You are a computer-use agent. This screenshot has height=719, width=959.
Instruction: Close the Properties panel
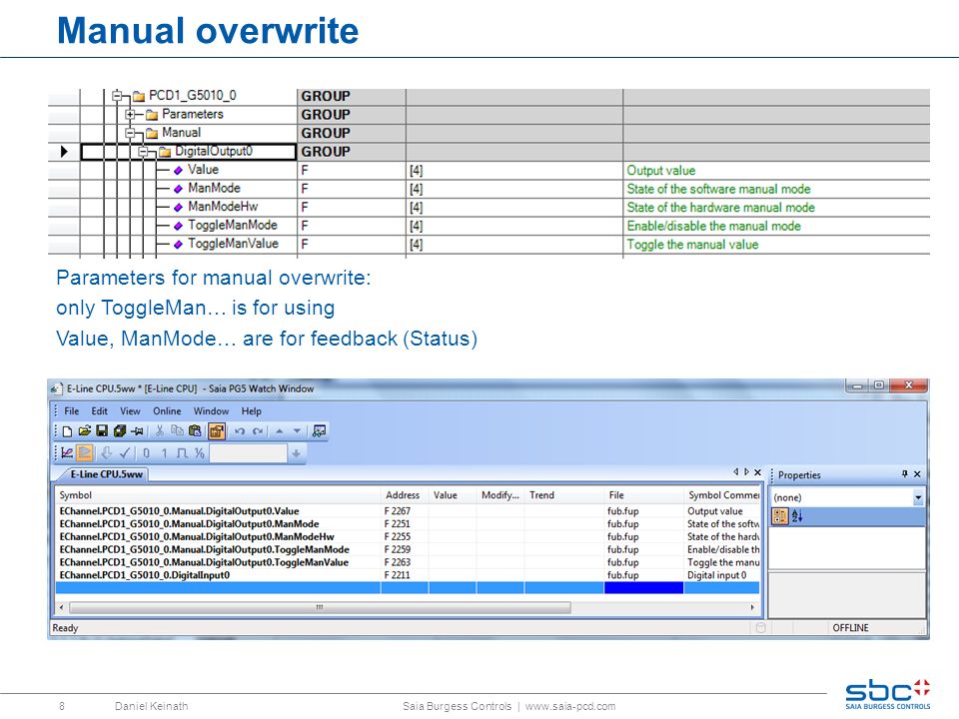917,473
